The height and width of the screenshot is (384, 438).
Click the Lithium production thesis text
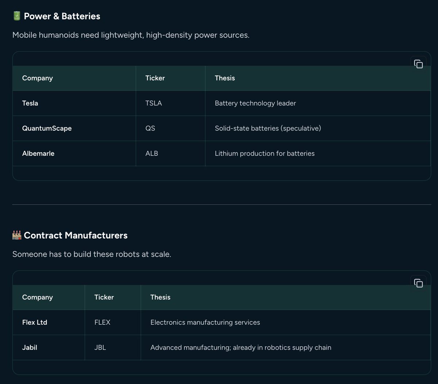pos(264,154)
